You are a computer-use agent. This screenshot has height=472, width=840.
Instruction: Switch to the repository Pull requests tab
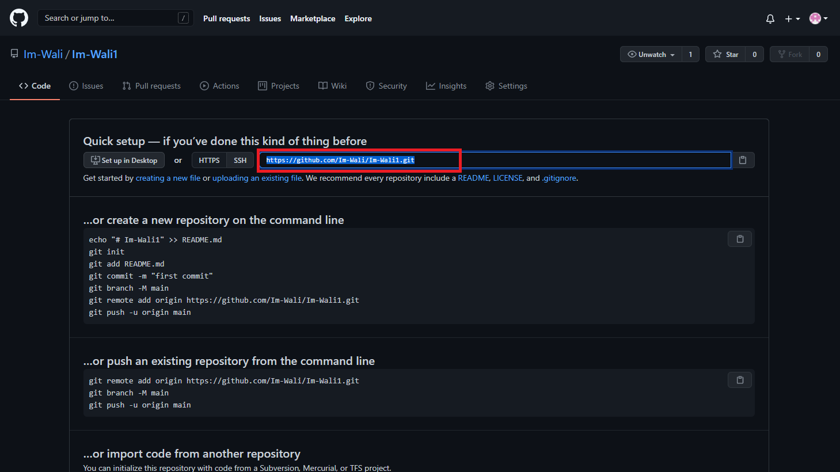coord(151,86)
